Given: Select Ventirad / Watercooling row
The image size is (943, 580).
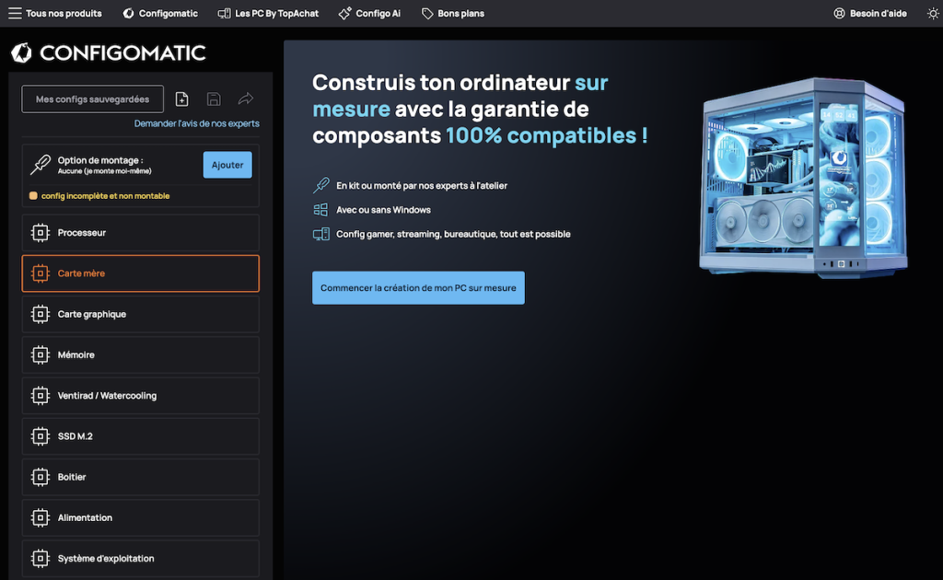Looking at the screenshot, I should pos(141,396).
